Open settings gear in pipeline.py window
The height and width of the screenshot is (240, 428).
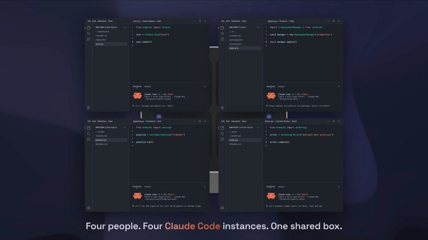coord(89,208)
